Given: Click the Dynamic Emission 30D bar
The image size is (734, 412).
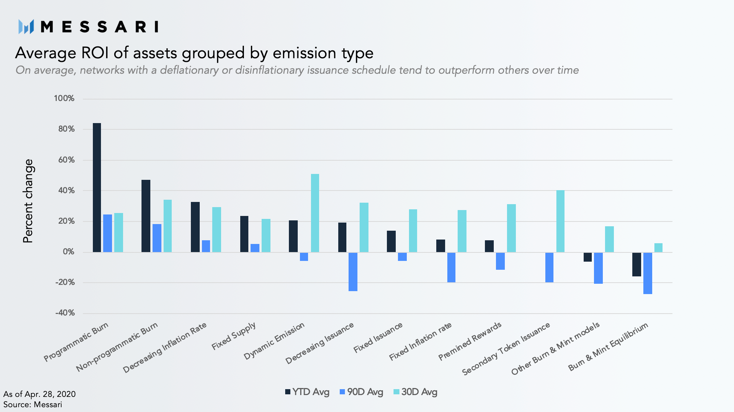Looking at the screenshot, I should click(315, 213).
